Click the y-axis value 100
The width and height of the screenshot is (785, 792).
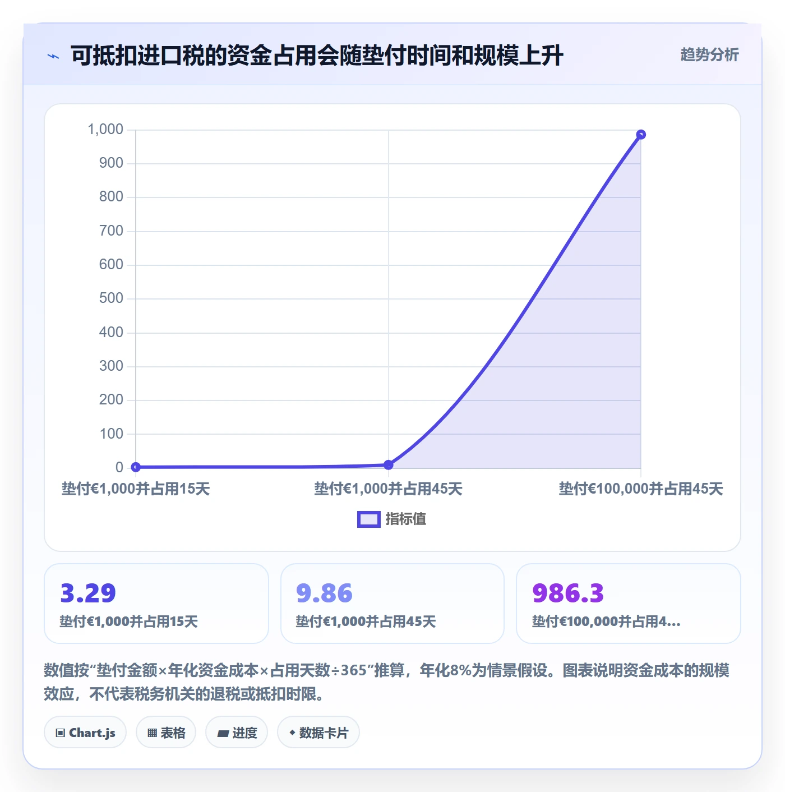pyautogui.click(x=111, y=434)
